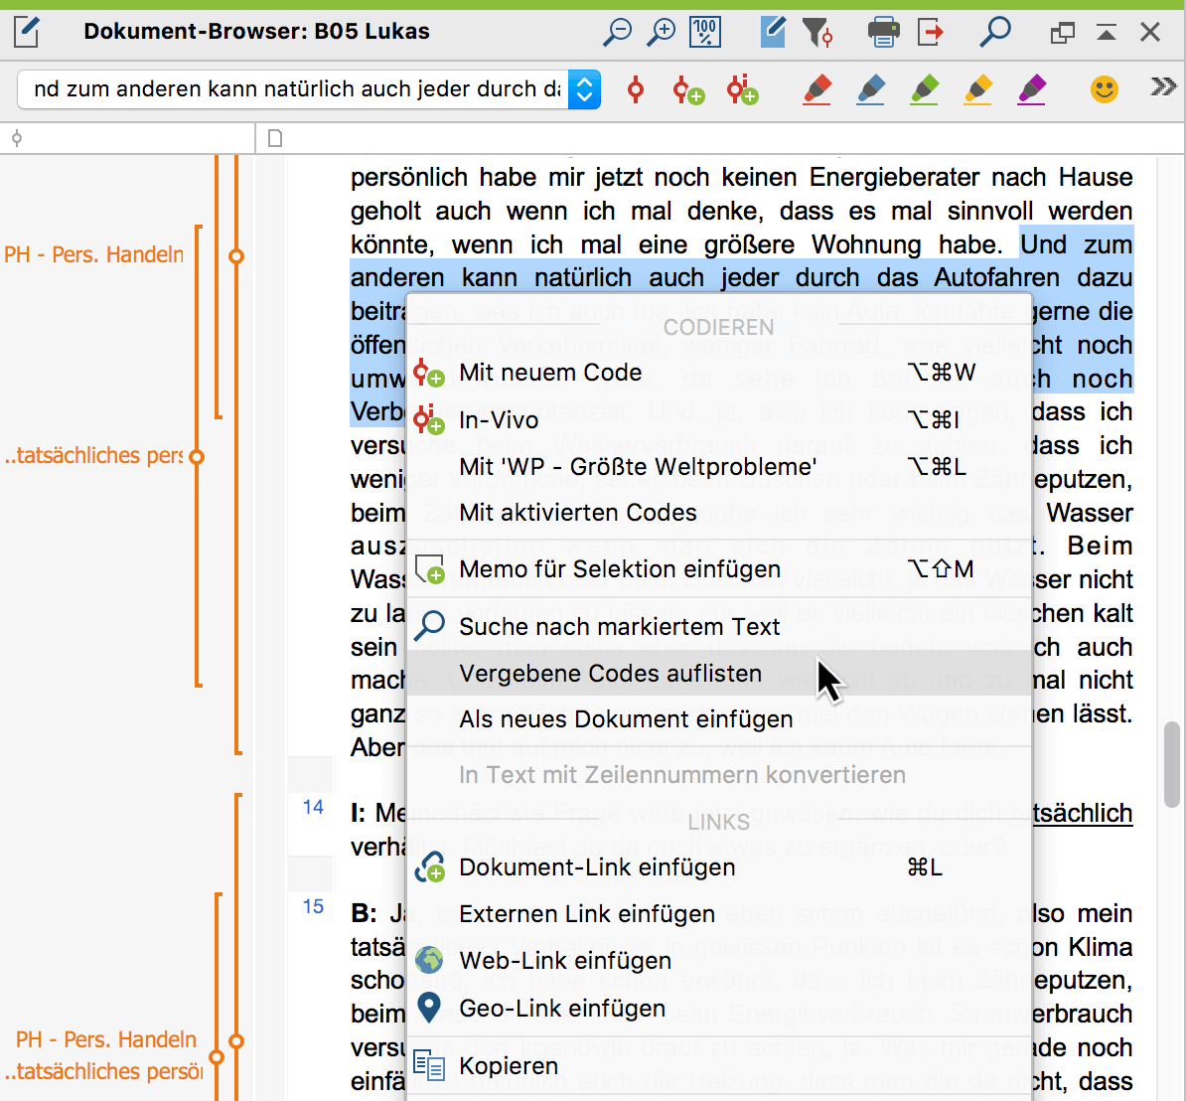The width and height of the screenshot is (1186, 1101).
Task: Select the blue highlighter
Action: point(870,89)
